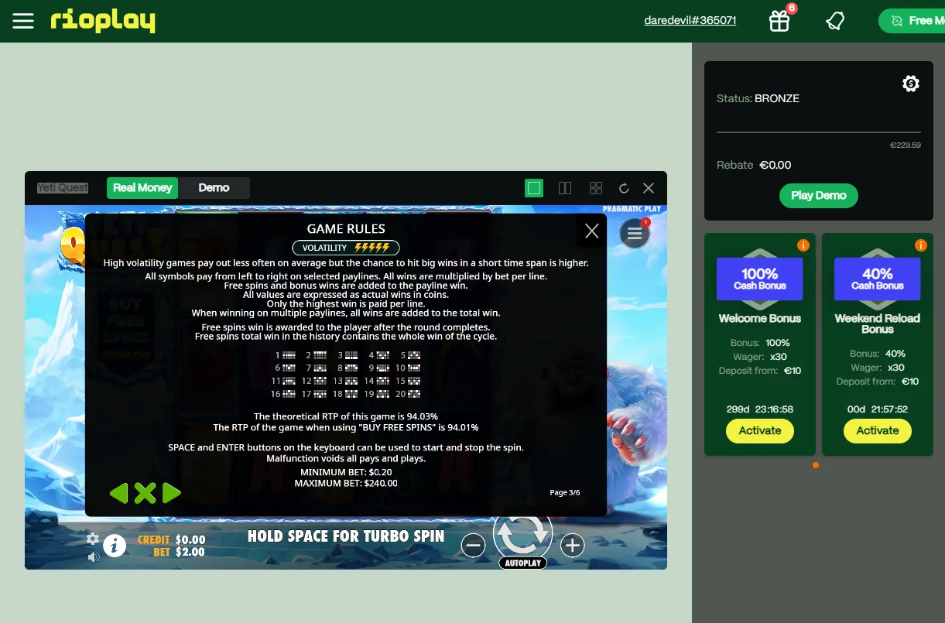Toggle the game sound speaker icon

[93, 556]
